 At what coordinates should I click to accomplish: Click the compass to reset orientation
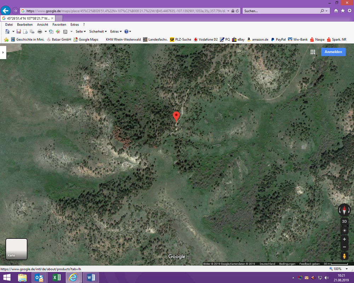344,210
